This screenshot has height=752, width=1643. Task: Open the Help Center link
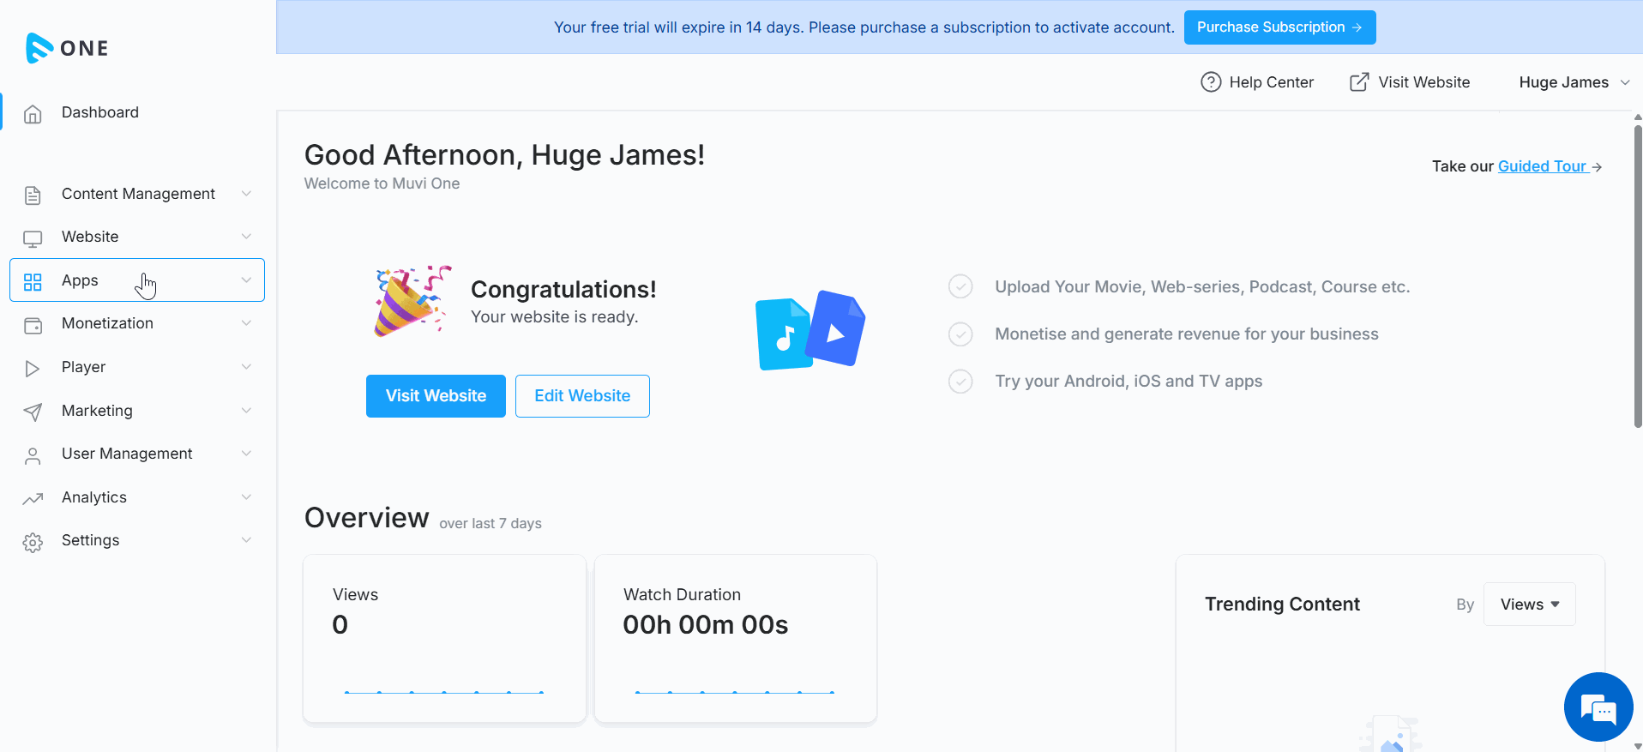pos(1257,82)
